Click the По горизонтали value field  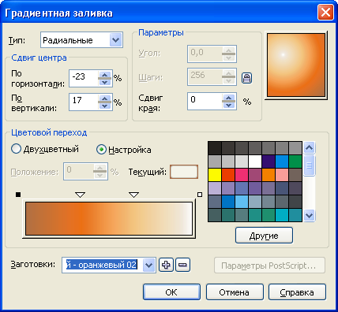click(x=84, y=78)
